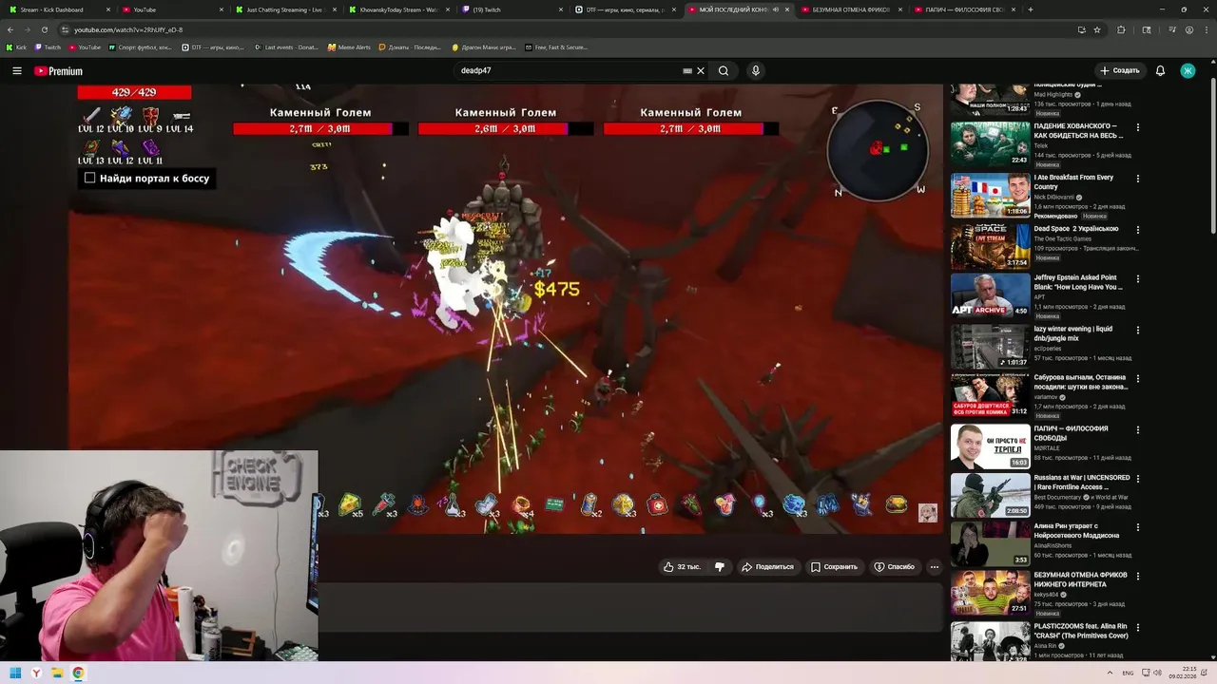Reload the page
The height and width of the screenshot is (684, 1217).
[44, 29]
